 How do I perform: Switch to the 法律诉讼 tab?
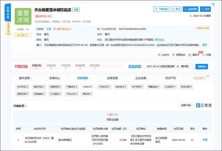(x=54, y=78)
